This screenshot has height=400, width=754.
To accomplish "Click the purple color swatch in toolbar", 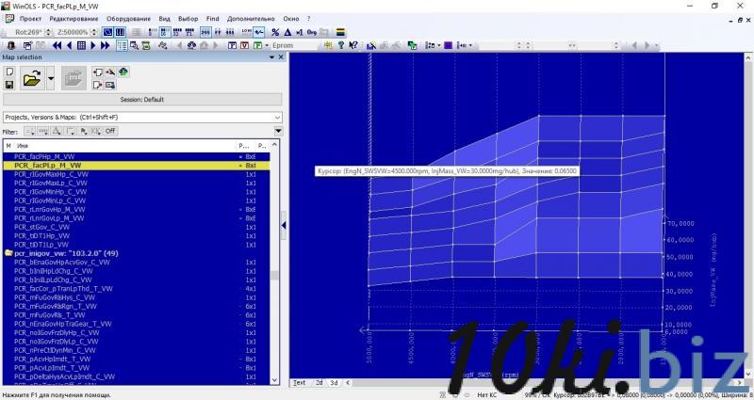I will (448, 45).
